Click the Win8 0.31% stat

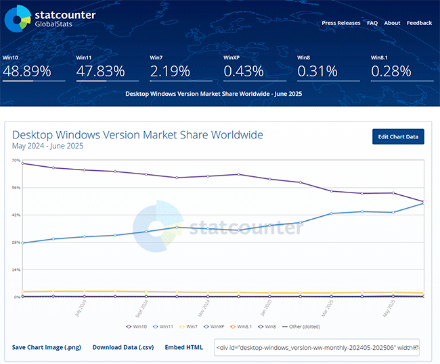(x=328, y=68)
